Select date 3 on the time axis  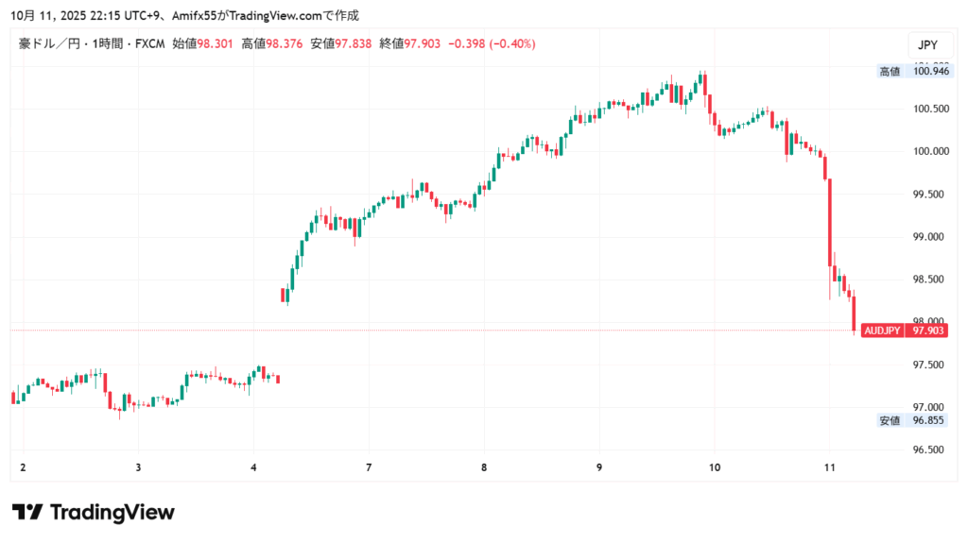(138, 467)
